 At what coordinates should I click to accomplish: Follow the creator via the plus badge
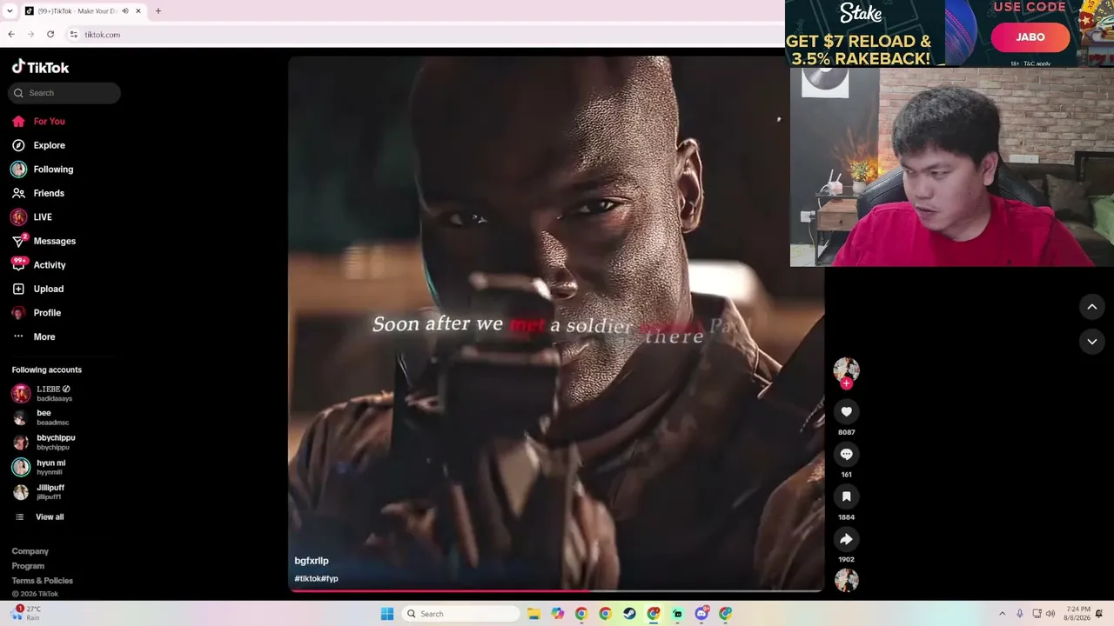coord(846,383)
